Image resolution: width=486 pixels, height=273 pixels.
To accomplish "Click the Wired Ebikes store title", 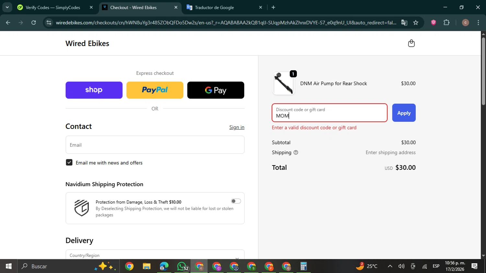I will pos(87,43).
